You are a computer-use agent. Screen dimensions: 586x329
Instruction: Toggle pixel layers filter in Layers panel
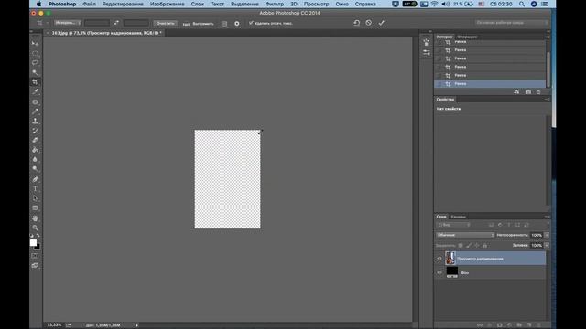tap(491, 225)
